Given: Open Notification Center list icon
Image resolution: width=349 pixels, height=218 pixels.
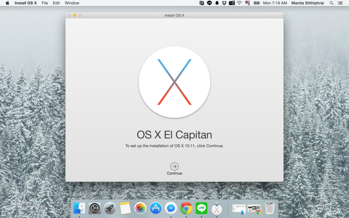Looking at the screenshot, I should 340,3.
